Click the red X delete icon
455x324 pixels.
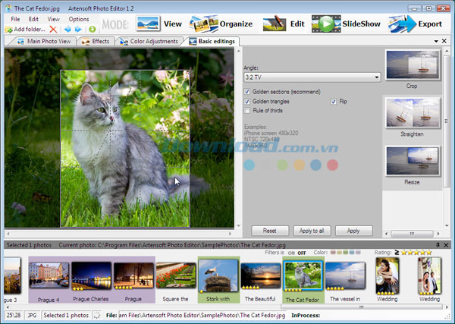click(x=53, y=29)
